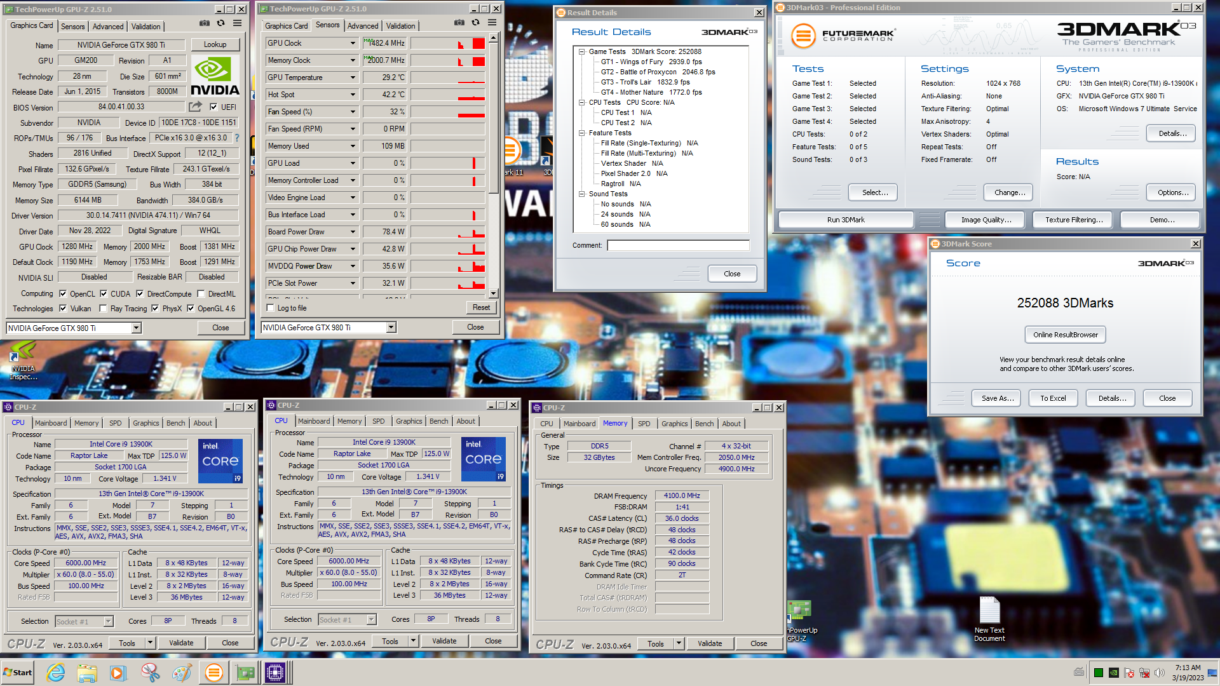Open Windows Explorer from the taskbar
Screen dimensions: 1220x686
coord(87,673)
